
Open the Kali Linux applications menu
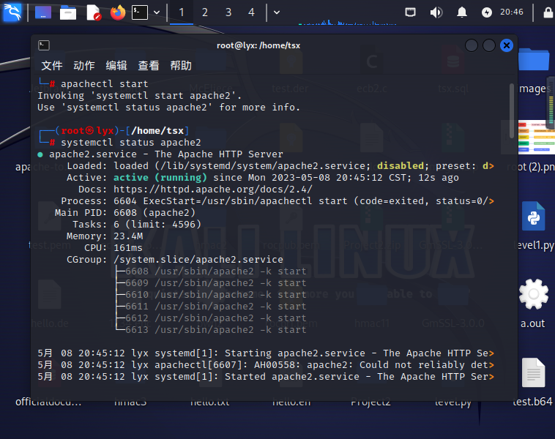[12, 12]
